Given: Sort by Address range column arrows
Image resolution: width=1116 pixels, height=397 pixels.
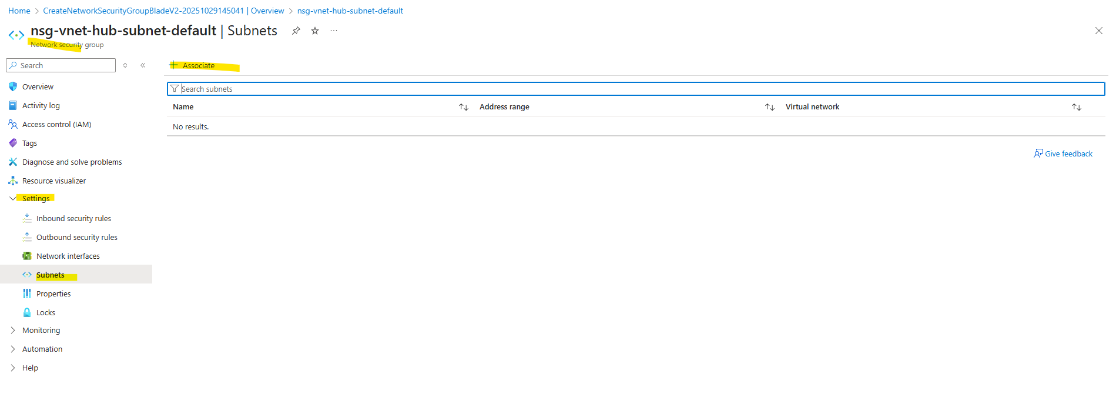Looking at the screenshot, I should 770,107.
